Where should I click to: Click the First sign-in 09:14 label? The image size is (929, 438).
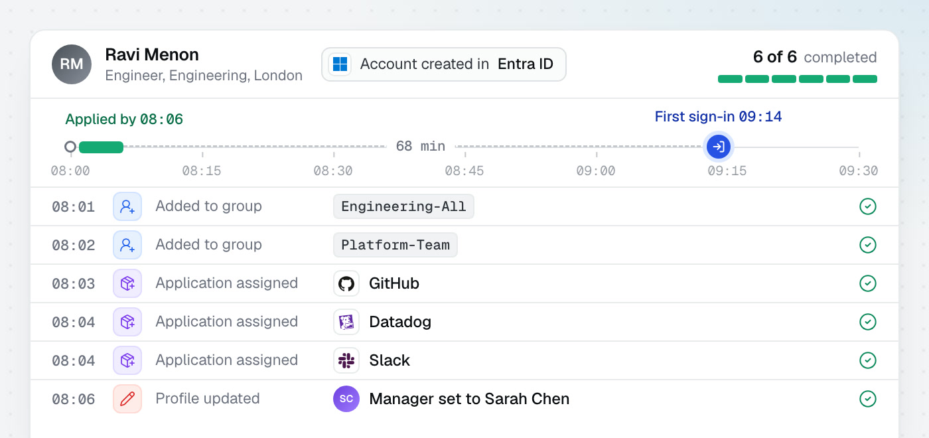(719, 117)
